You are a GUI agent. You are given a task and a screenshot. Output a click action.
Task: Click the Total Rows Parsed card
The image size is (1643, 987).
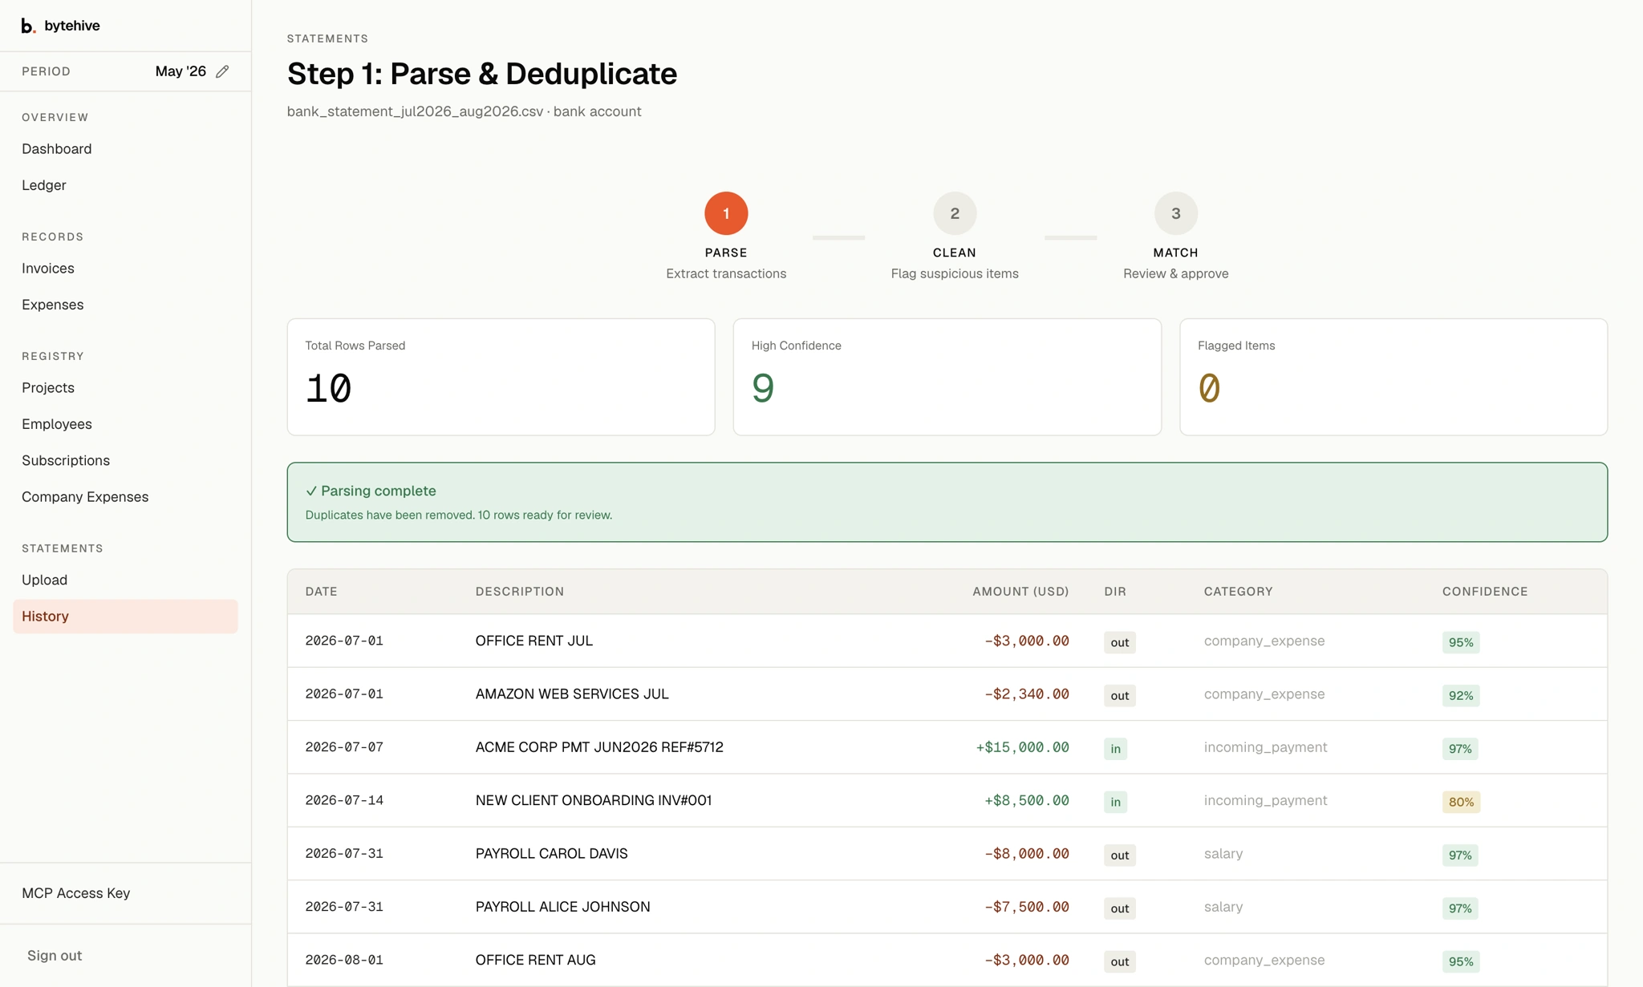point(501,377)
